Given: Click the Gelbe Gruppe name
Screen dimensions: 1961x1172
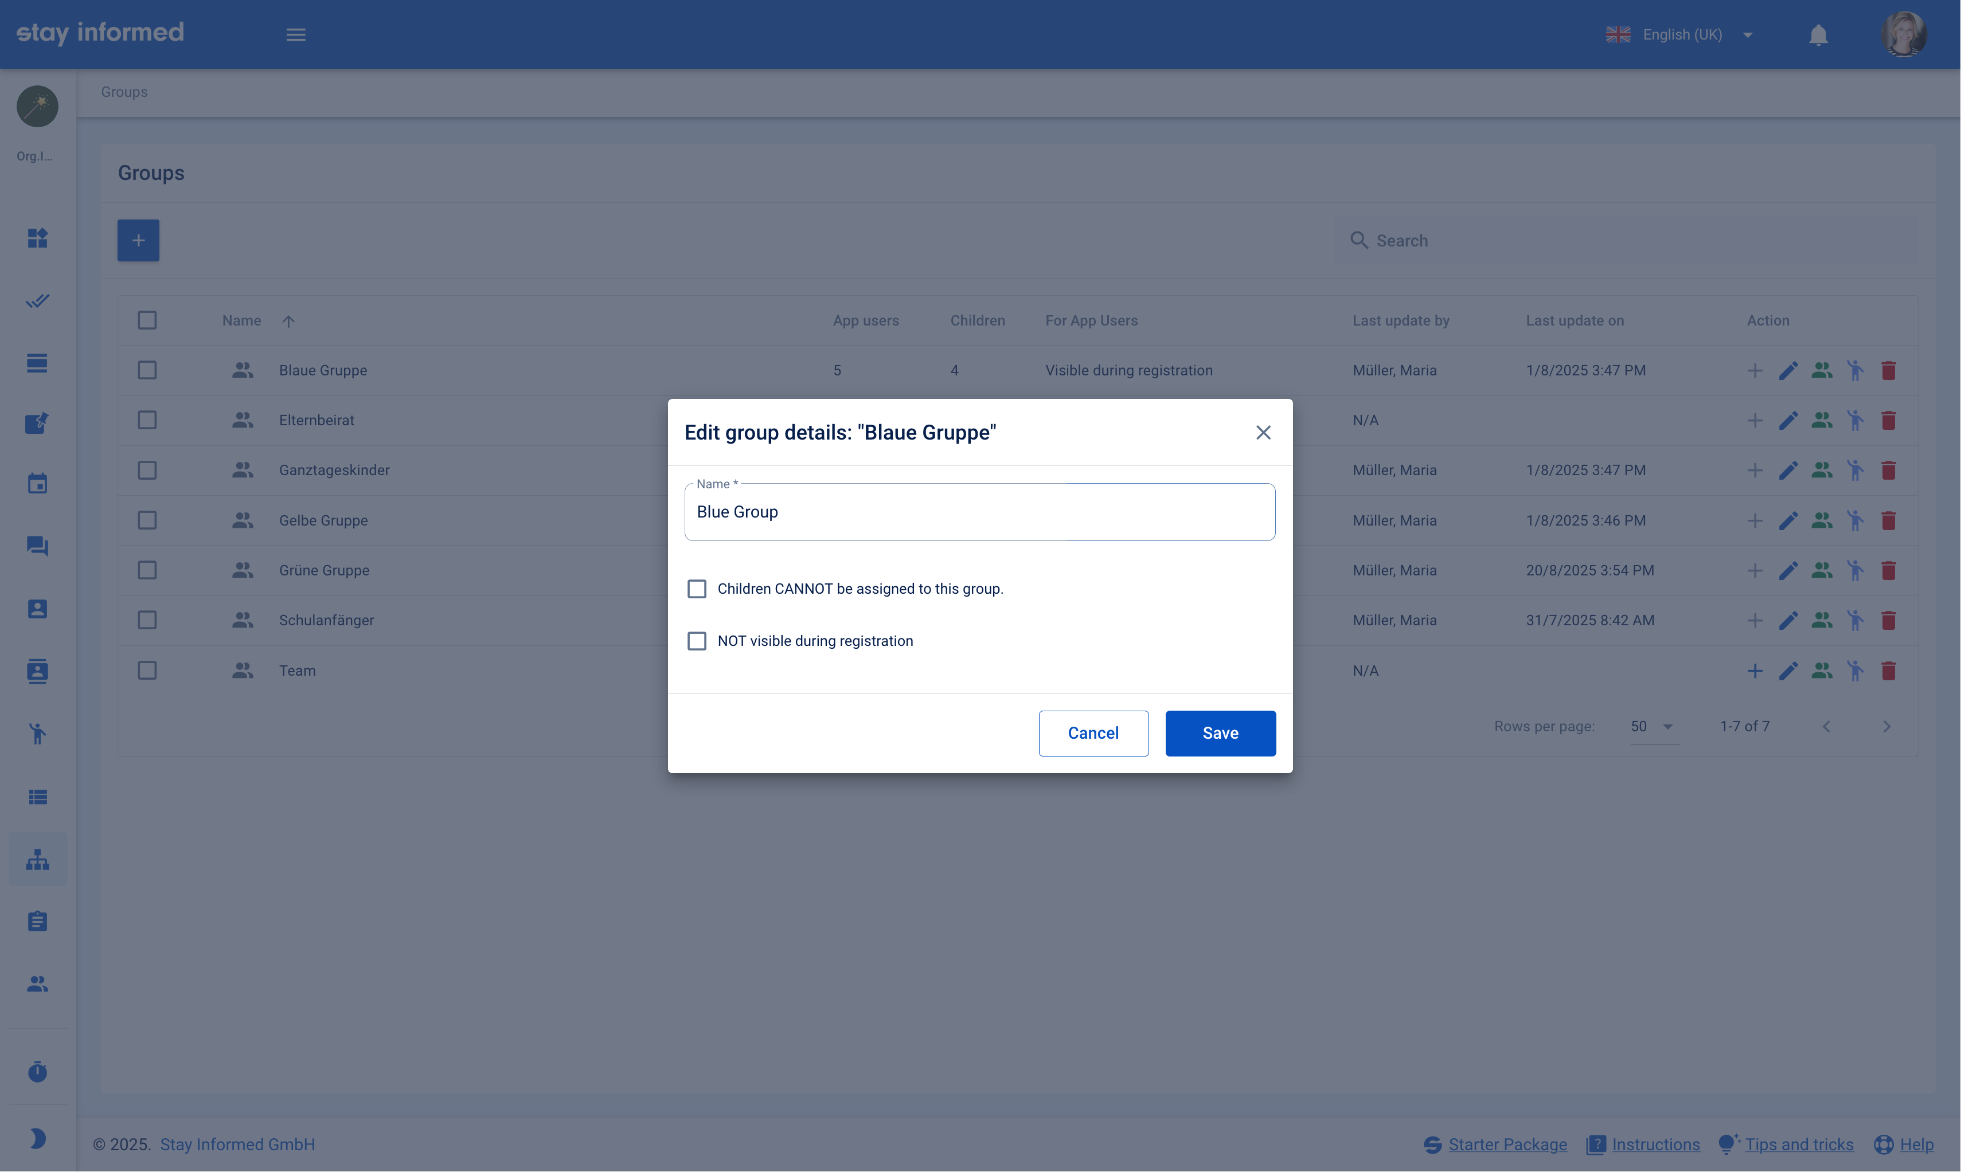Looking at the screenshot, I should pos(323,520).
